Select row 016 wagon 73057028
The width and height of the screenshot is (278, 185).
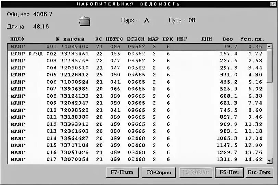(x=137, y=152)
